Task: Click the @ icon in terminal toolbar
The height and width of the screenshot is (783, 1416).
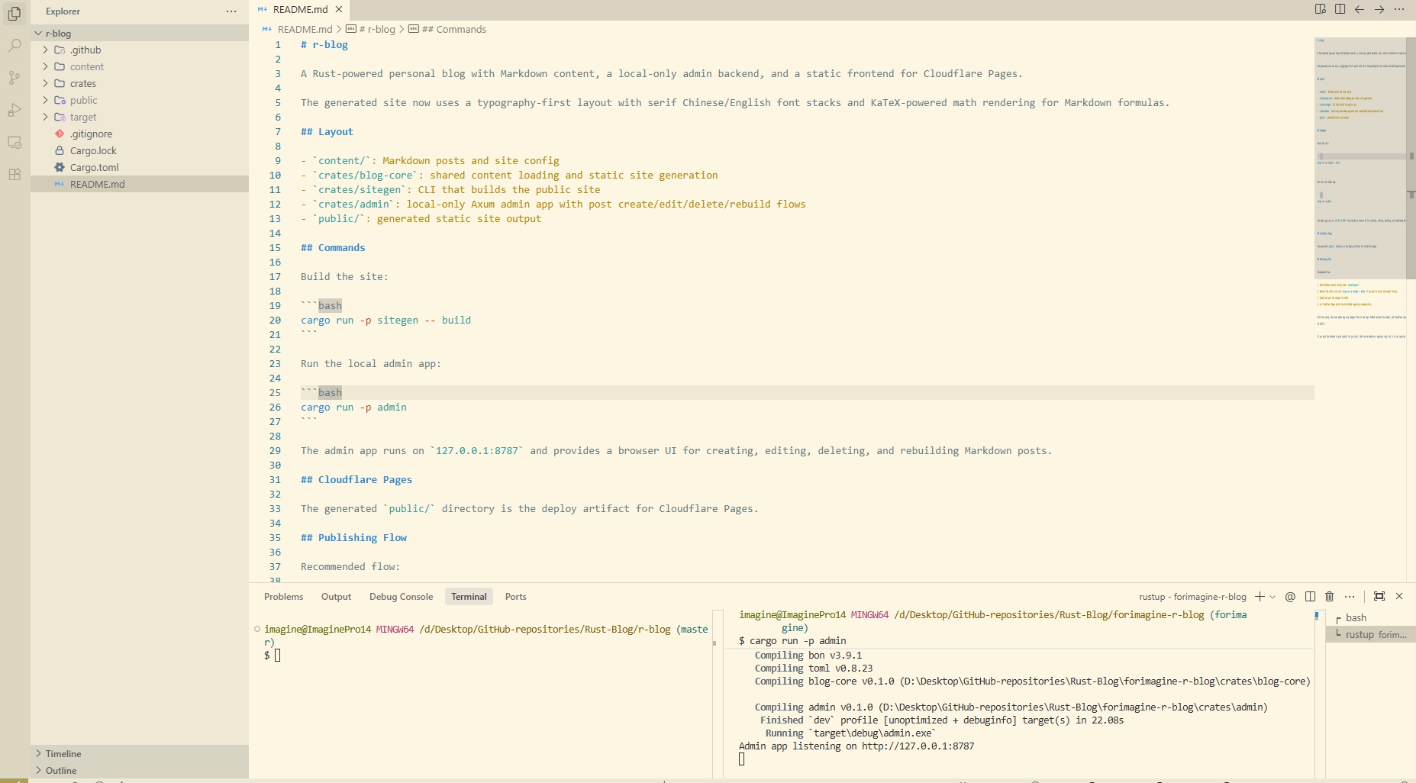Action: (1290, 597)
